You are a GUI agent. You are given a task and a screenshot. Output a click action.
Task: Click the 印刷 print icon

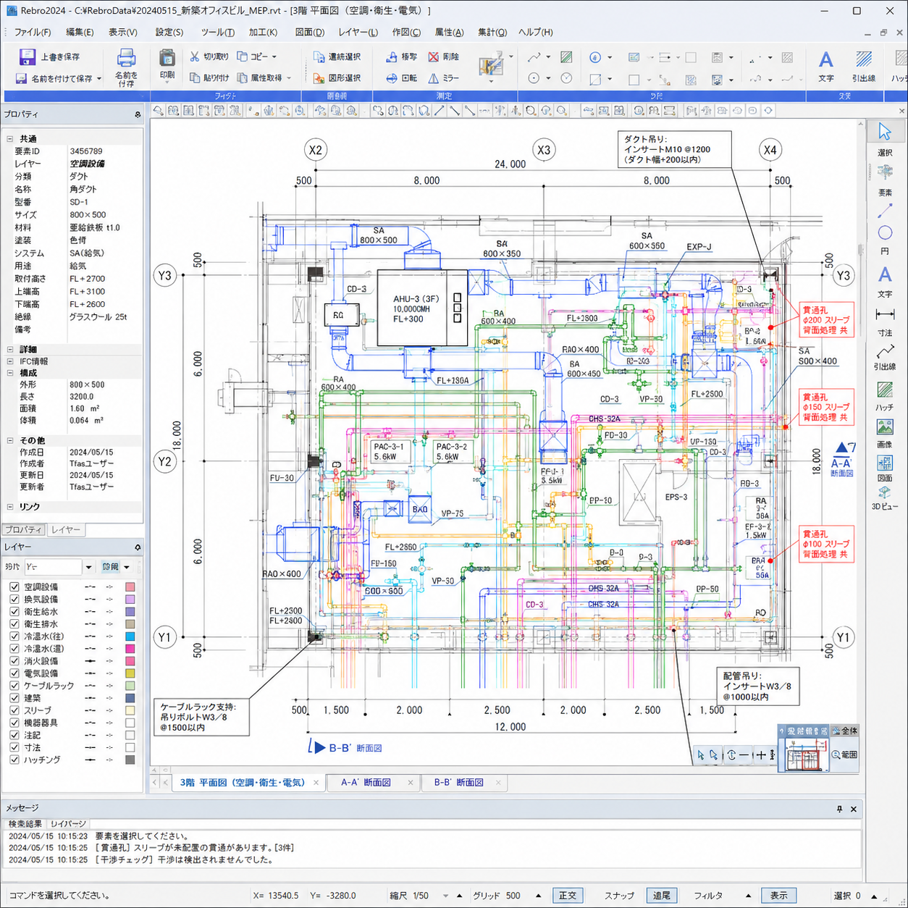[x=167, y=59]
